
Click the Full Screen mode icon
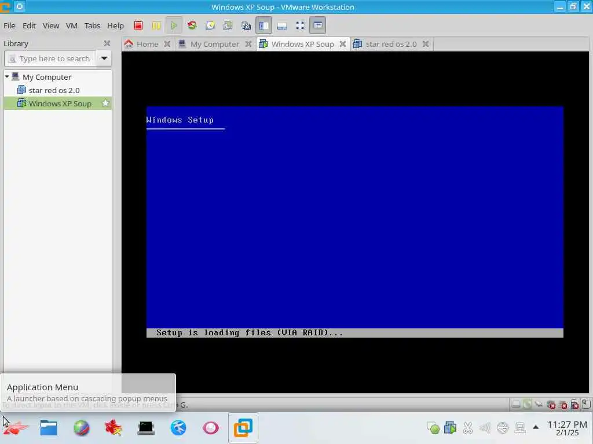pos(301,25)
